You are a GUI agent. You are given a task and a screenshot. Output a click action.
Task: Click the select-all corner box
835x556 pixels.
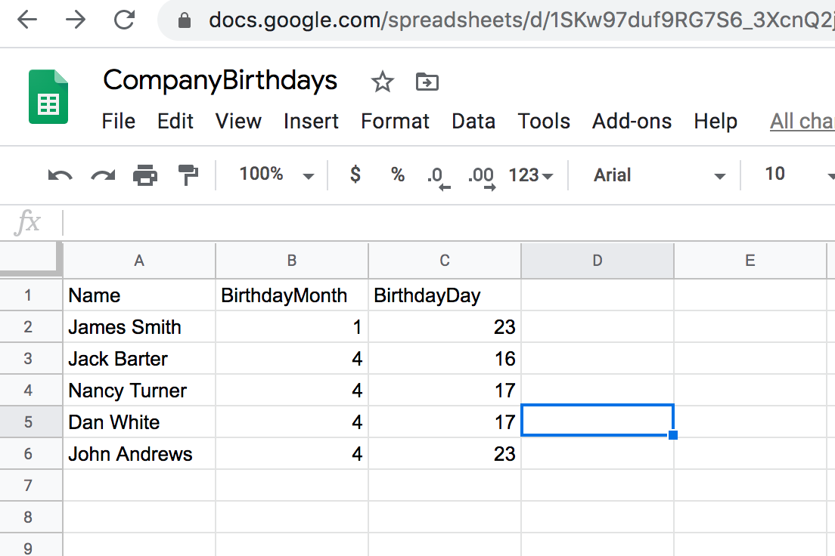[x=31, y=259]
